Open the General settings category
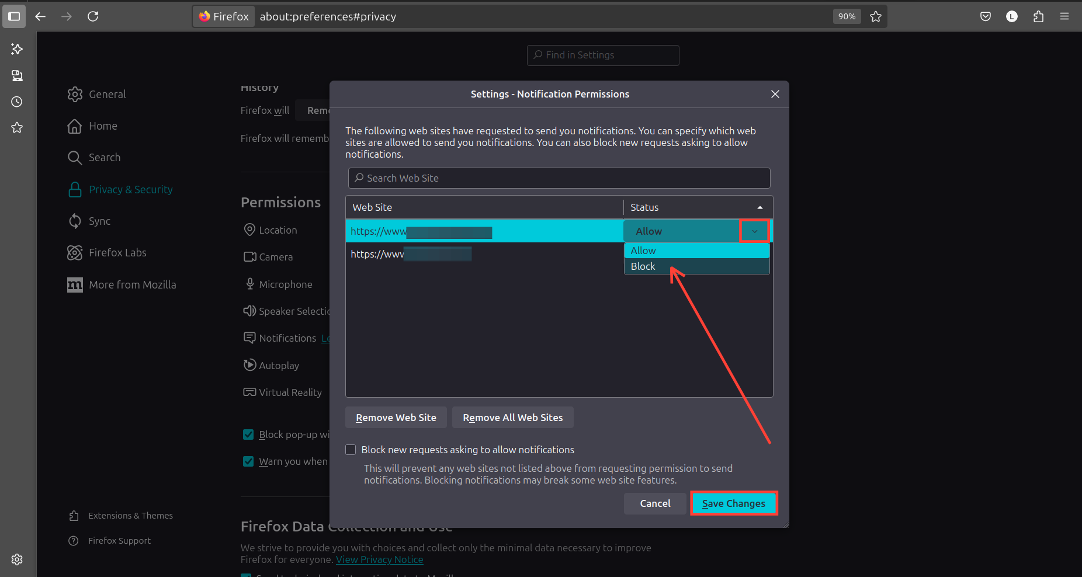Image resolution: width=1082 pixels, height=577 pixels. [107, 94]
